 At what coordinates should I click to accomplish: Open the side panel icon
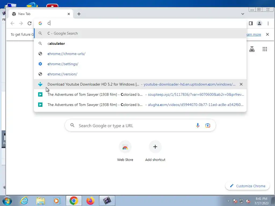click(x=251, y=23)
